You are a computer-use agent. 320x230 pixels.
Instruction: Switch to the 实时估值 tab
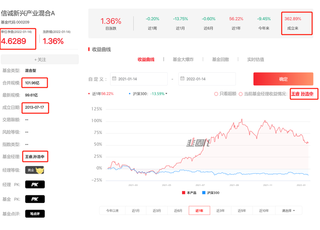point(256,59)
